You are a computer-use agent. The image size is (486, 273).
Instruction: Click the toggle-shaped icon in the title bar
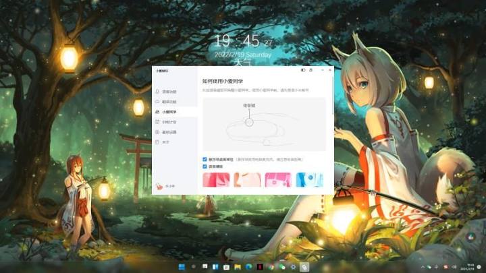tap(303, 70)
